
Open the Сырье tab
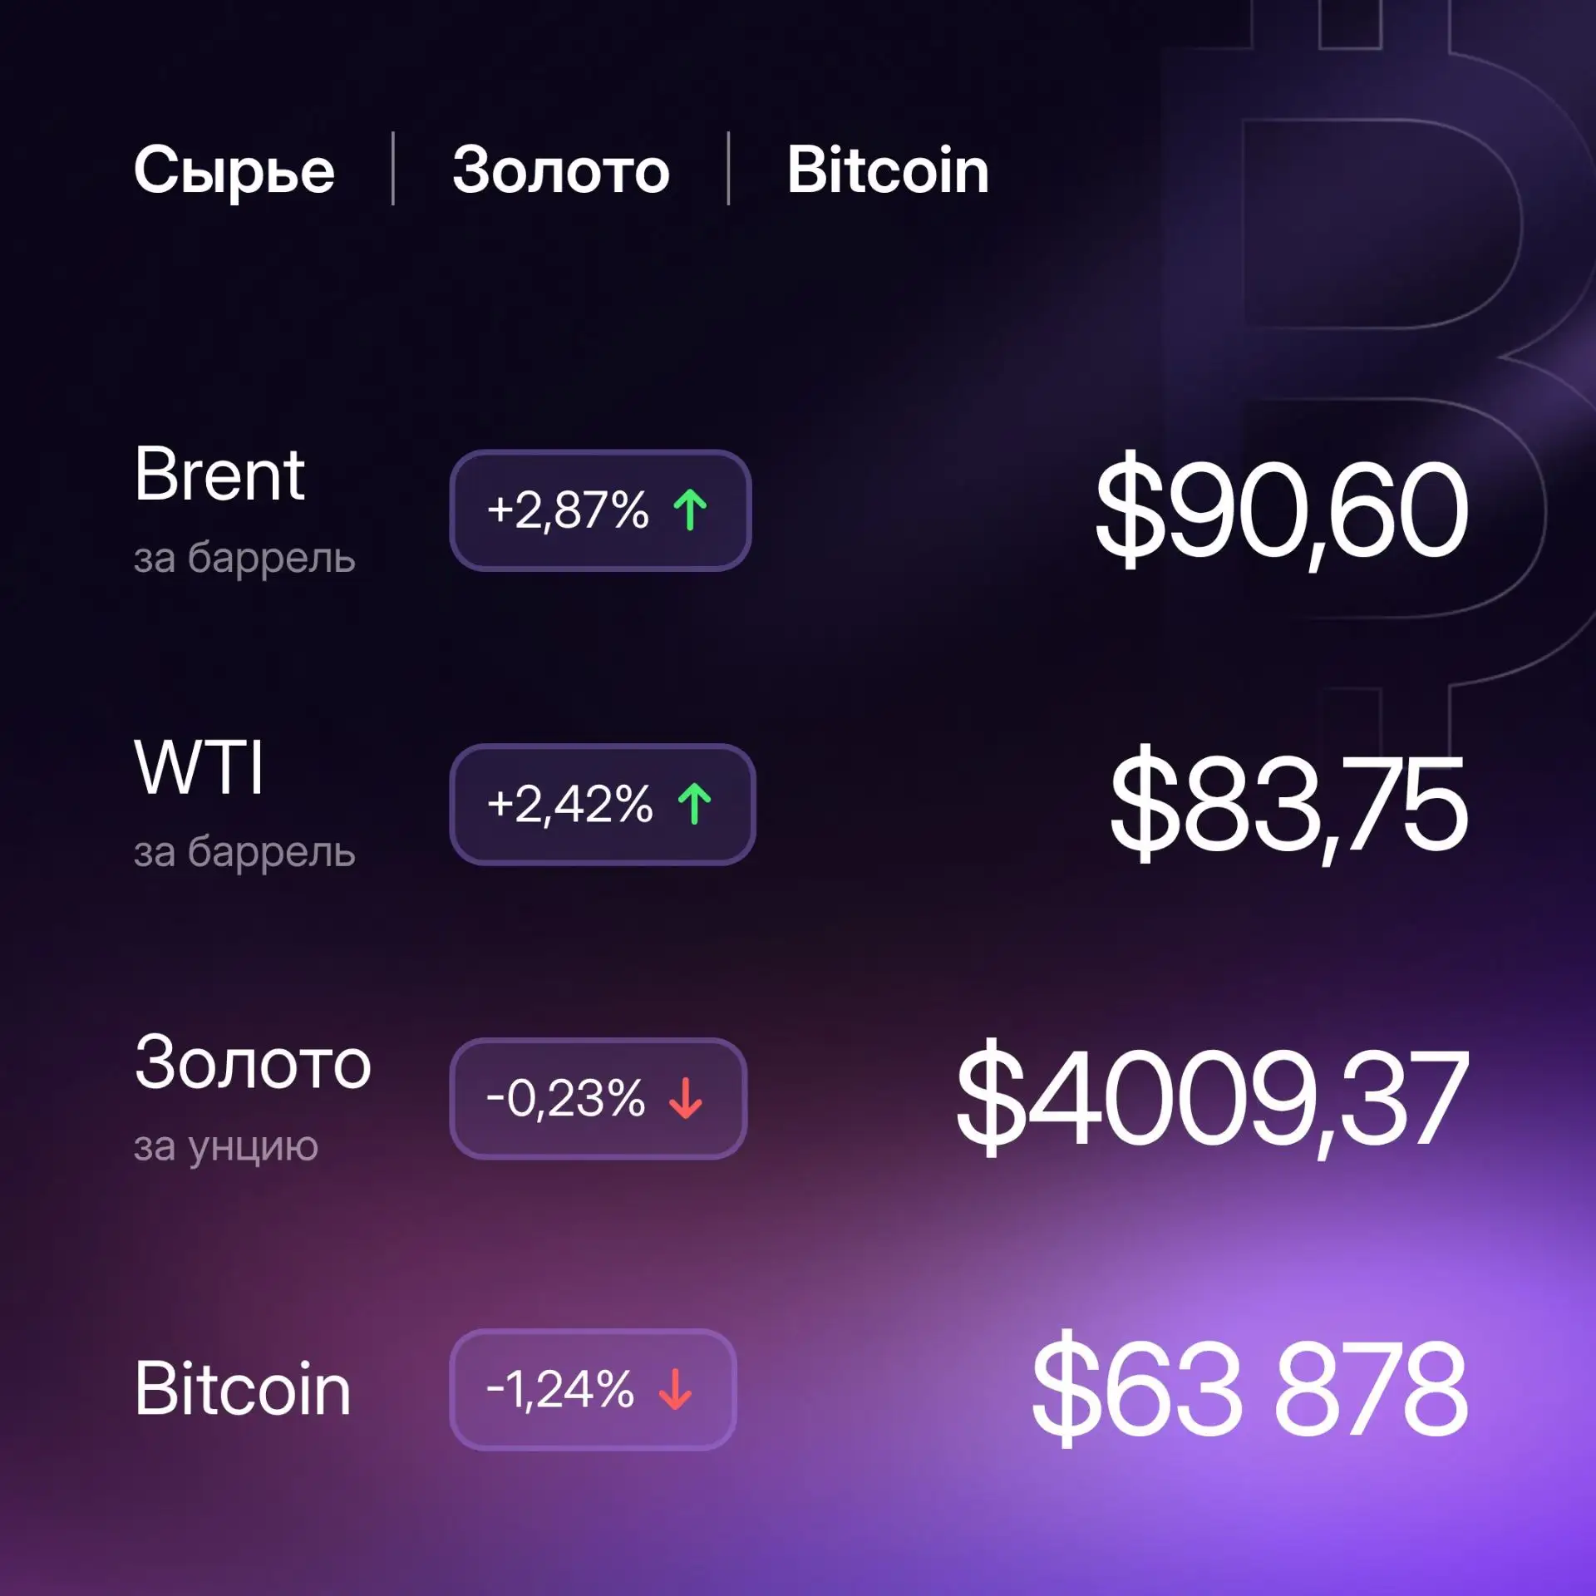234,170
